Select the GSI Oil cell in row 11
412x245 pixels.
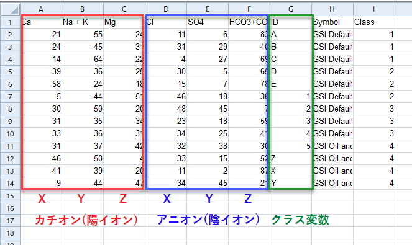[x=332, y=146]
